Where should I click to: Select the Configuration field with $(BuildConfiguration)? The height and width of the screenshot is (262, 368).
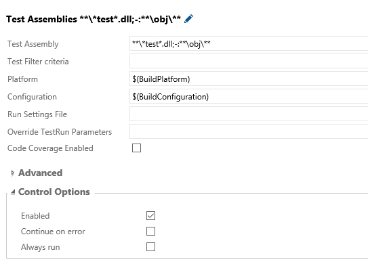coord(249,97)
